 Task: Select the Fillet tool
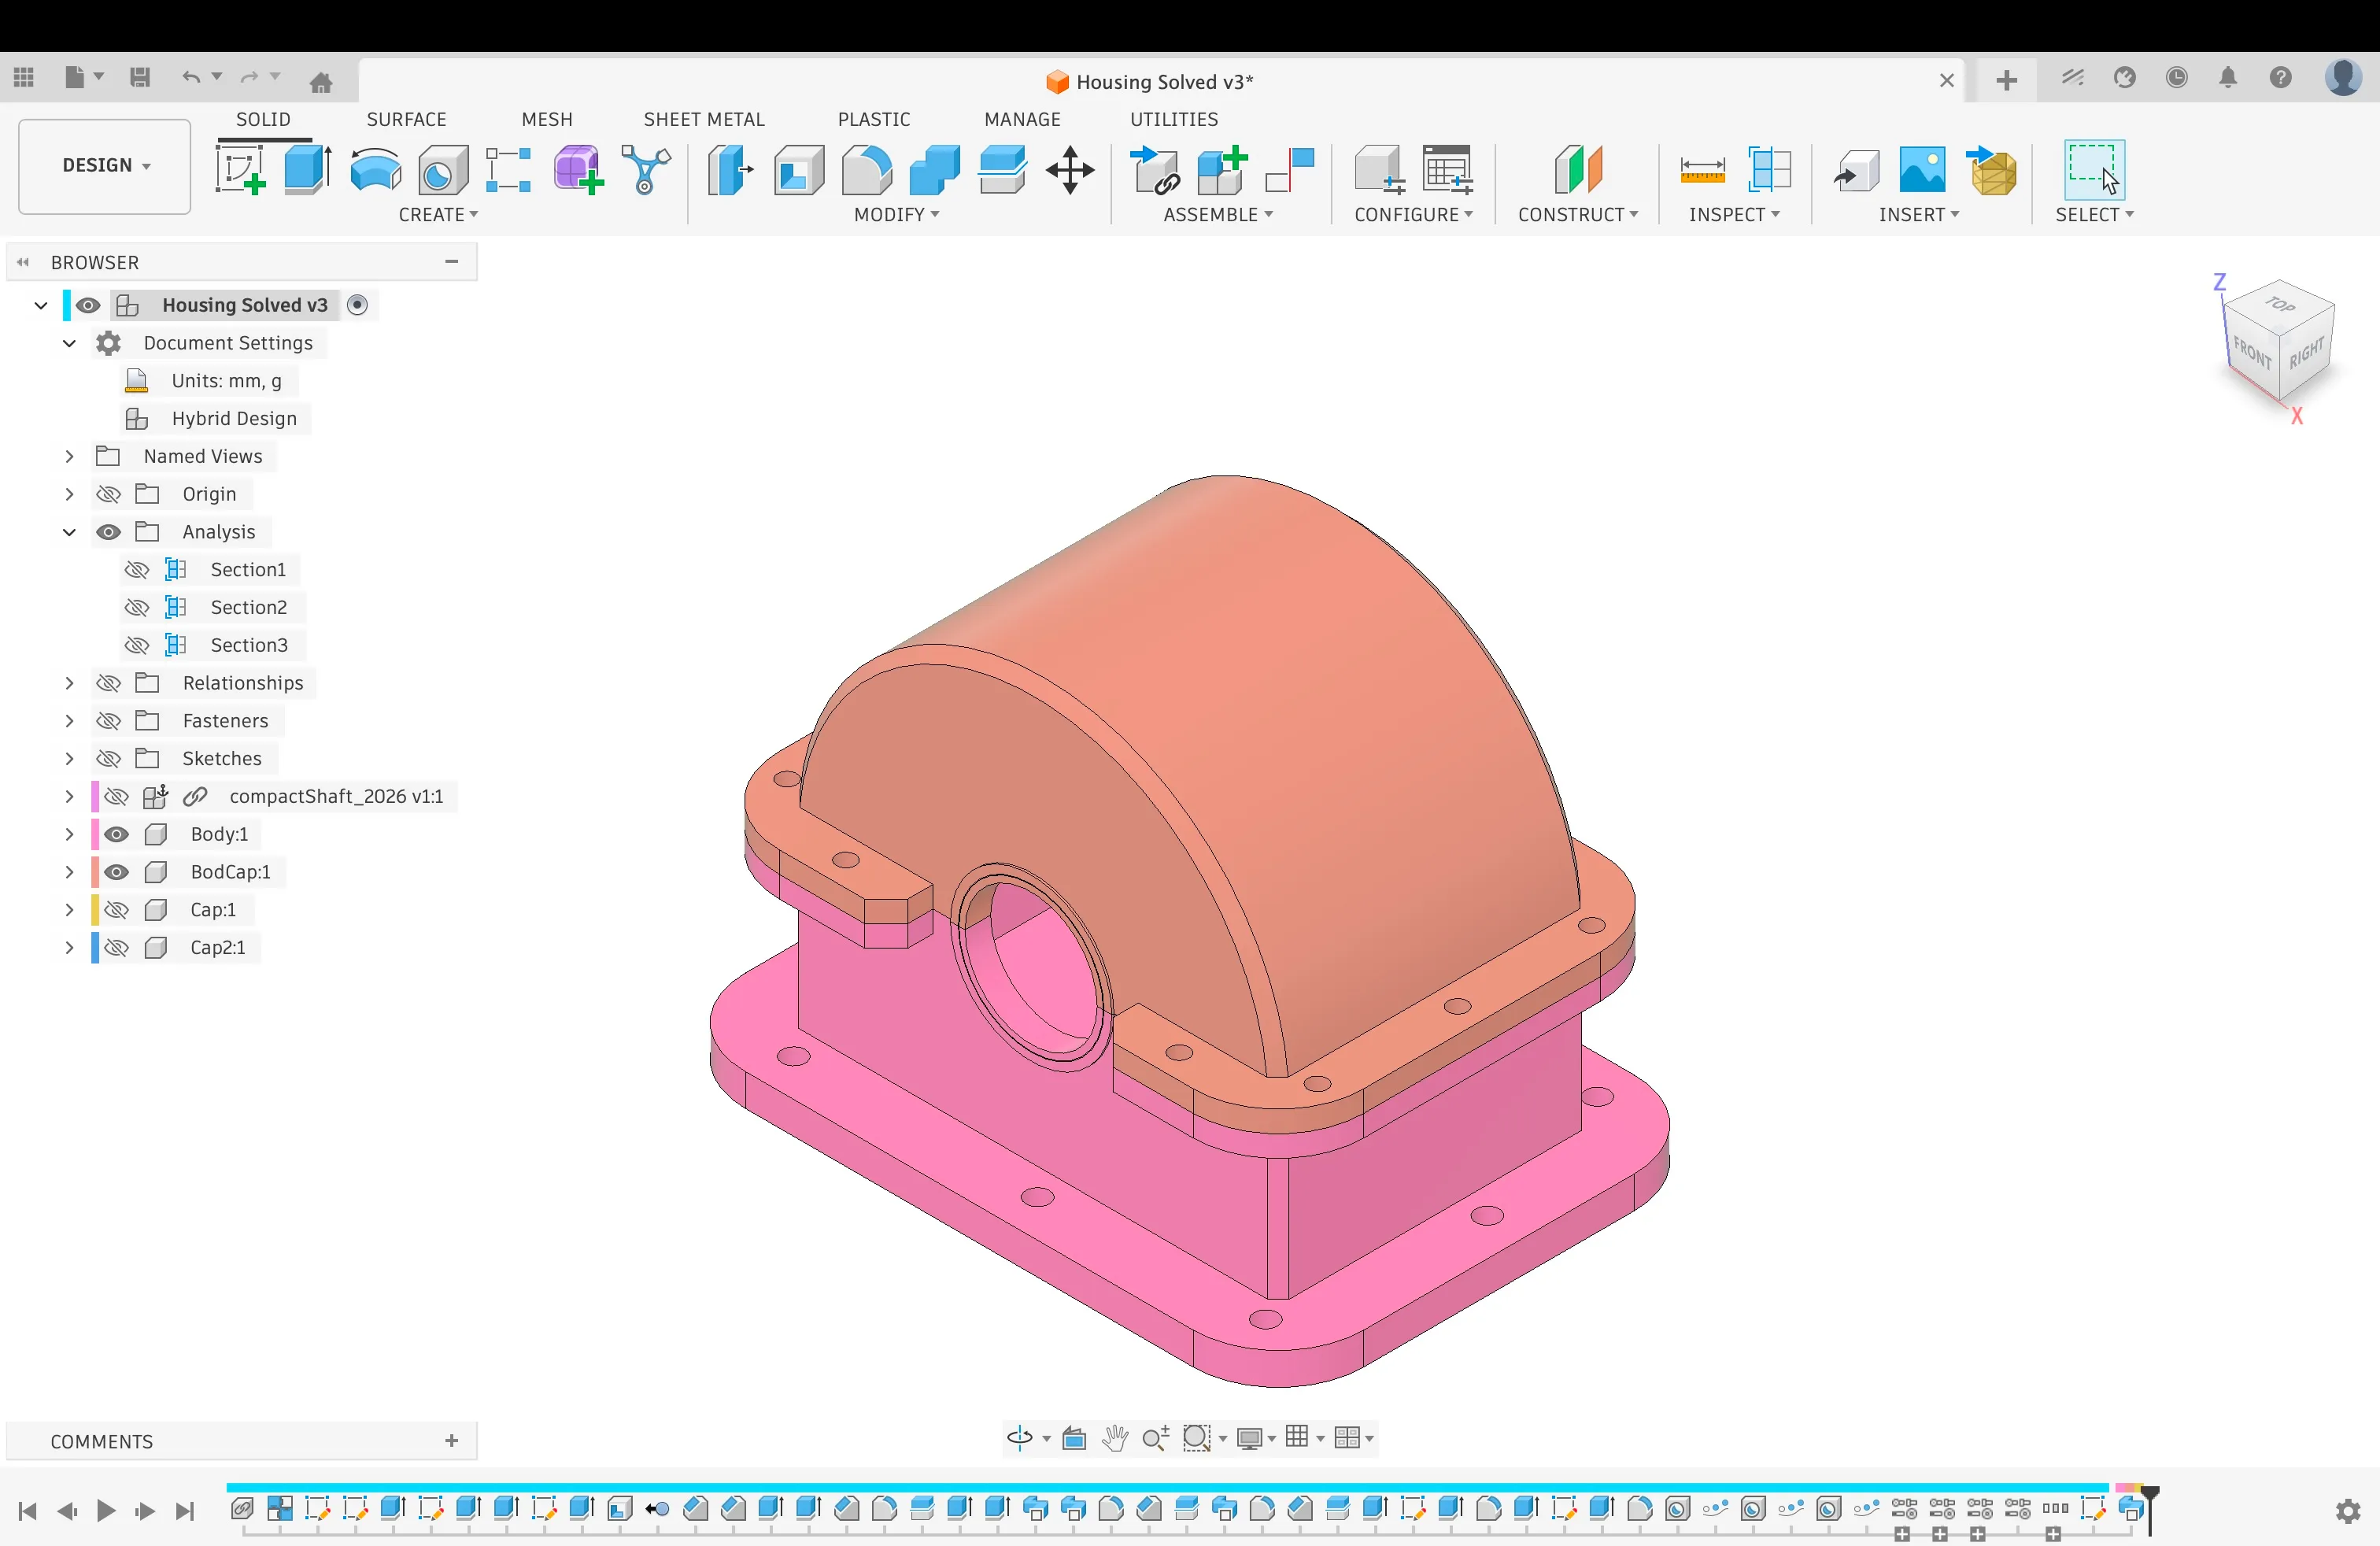[x=866, y=169]
